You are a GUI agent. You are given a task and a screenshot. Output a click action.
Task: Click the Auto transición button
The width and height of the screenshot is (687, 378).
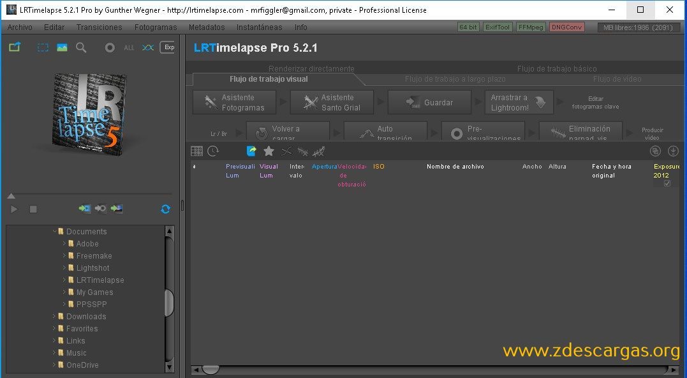[x=385, y=131]
